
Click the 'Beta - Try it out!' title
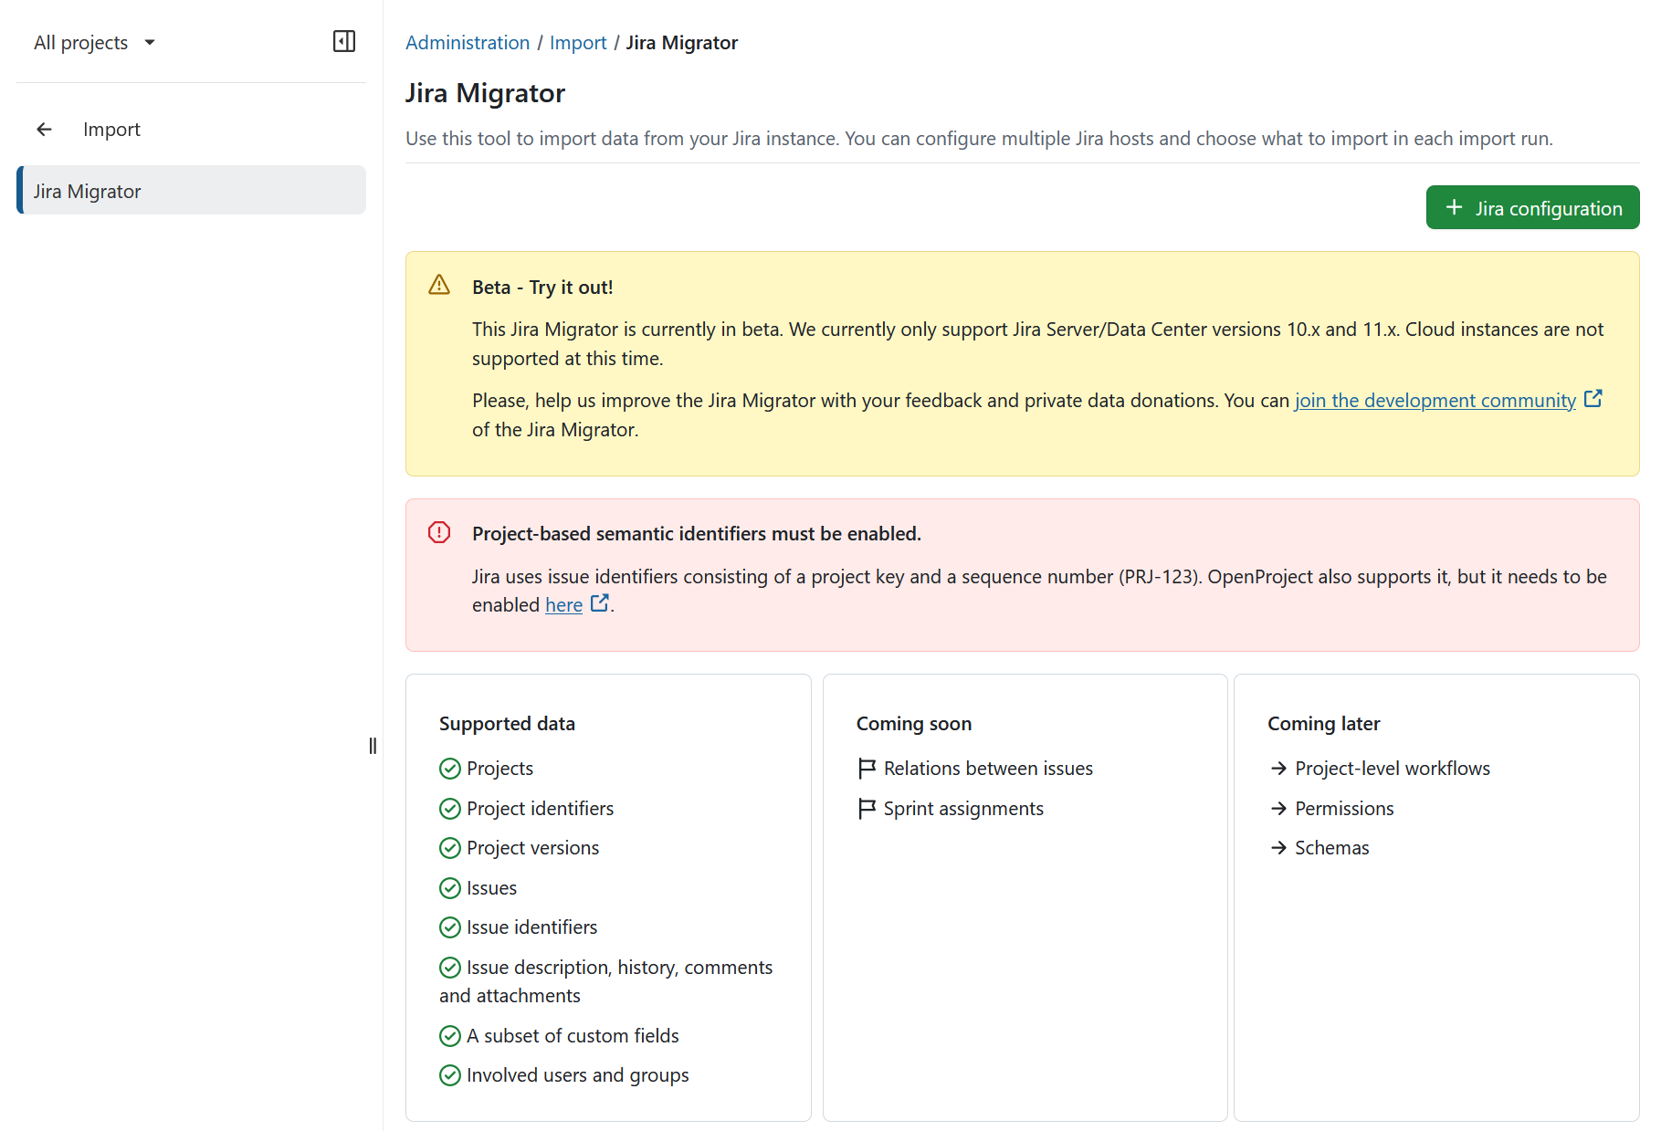[x=542, y=288]
